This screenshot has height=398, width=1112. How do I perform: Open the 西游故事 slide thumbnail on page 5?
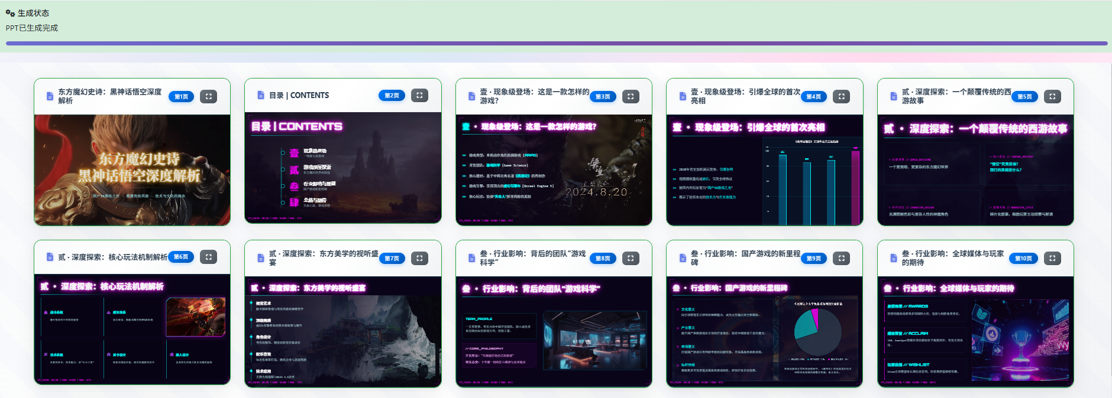(975, 170)
